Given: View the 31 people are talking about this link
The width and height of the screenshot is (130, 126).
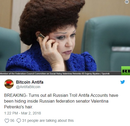Looking at the screenshot, I should [48, 120].
